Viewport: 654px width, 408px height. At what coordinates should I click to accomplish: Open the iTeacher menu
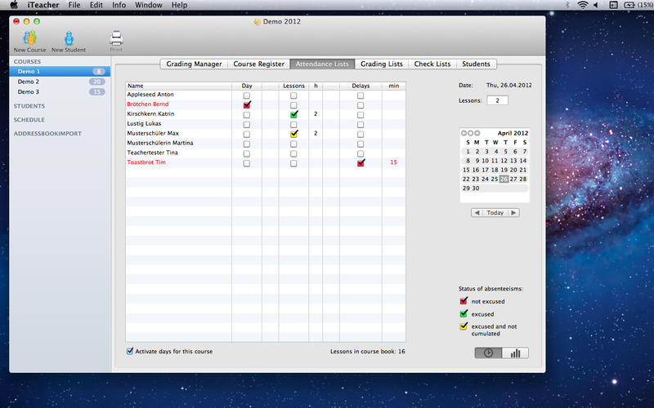coord(43,5)
